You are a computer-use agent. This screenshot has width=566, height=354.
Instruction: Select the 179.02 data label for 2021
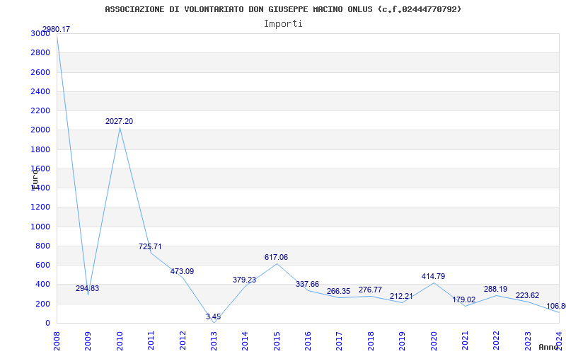click(464, 299)
